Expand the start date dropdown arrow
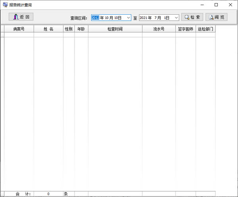Image resolution: width=238 pixels, height=197 pixels. pos(128,18)
